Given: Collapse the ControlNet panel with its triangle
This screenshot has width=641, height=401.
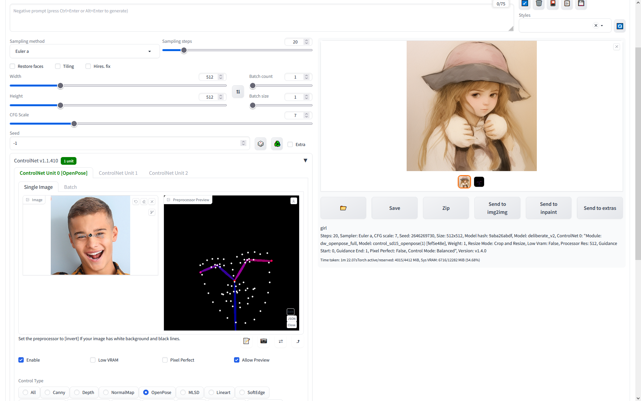Looking at the screenshot, I should 305,160.
